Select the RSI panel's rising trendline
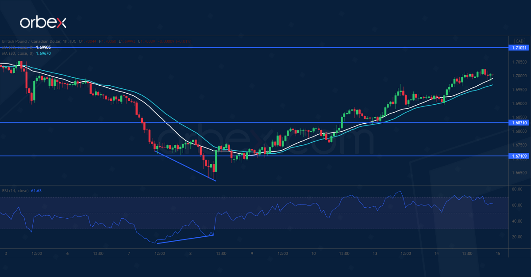Screen dimensions: 531x277 tap(185, 239)
